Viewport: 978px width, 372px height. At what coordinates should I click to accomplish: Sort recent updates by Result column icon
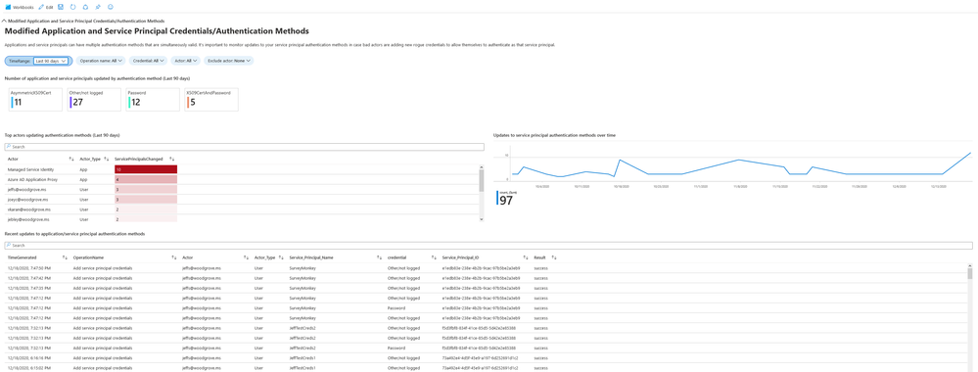tap(554, 257)
